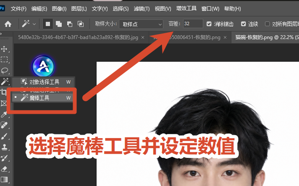Open the 文字(Y) menu

point(100,8)
